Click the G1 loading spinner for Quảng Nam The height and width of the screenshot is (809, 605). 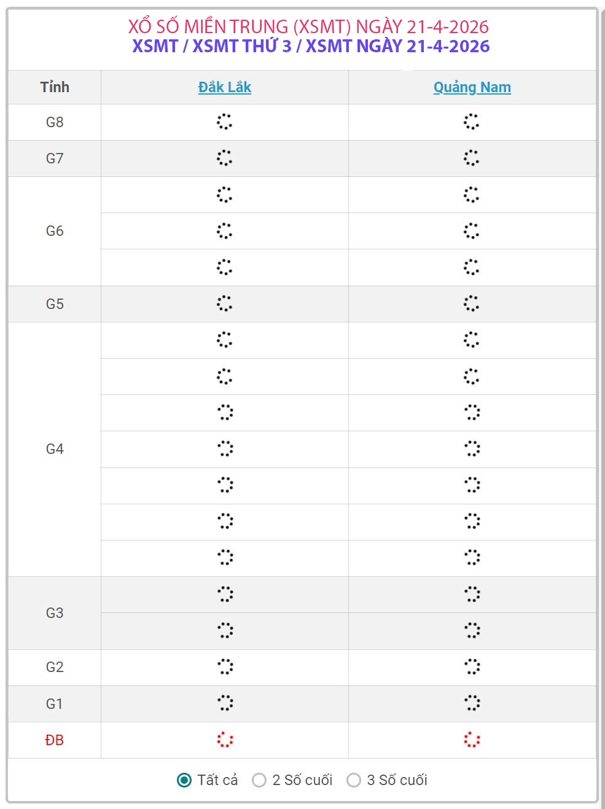pyautogui.click(x=472, y=703)
